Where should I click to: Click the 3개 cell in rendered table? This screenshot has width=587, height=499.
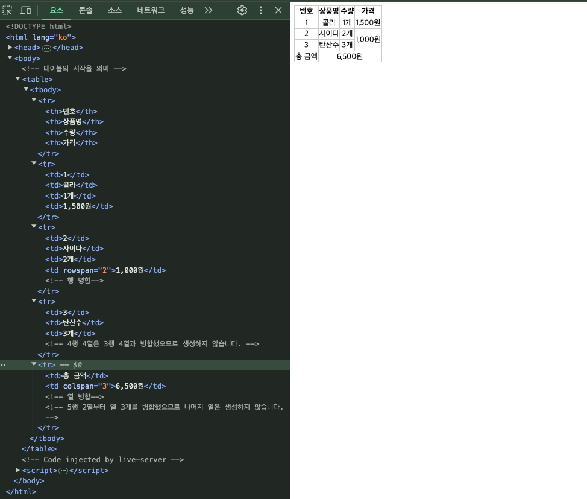[x=347, y=45]
